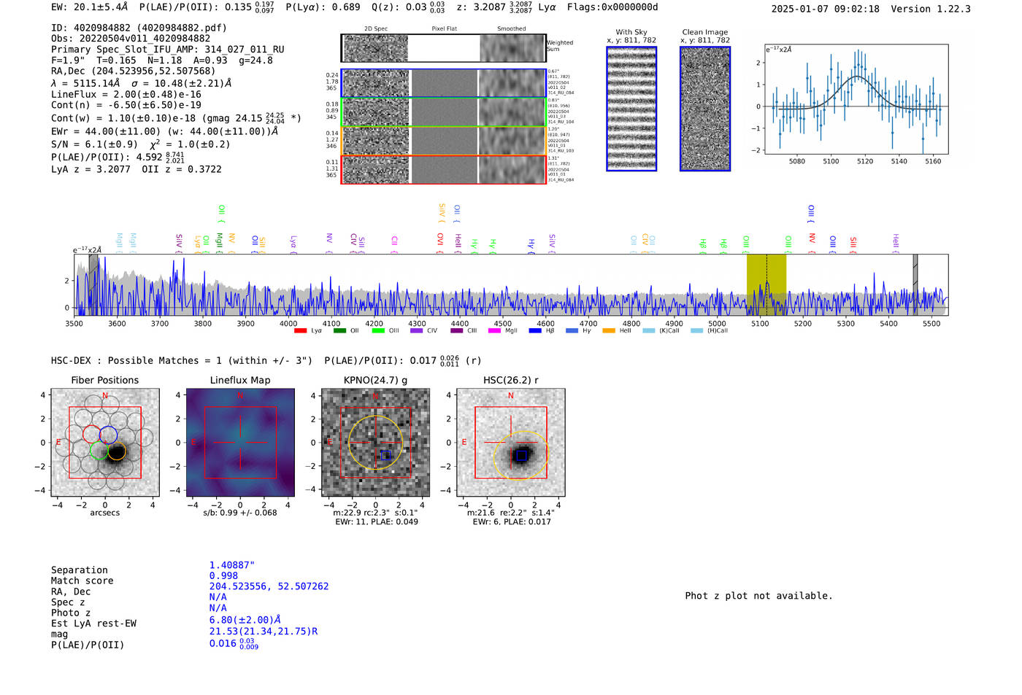Click the Phot z plot not available message
The width and height of the screenshot is (1022, 695).
758,596
